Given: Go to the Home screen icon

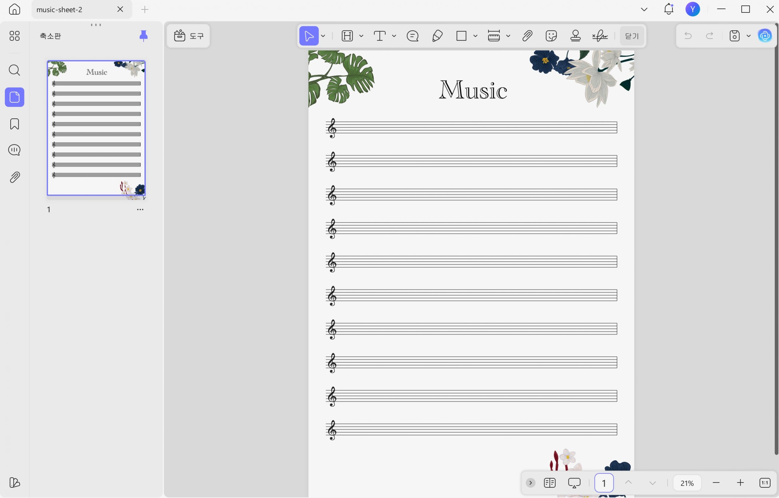Looking at the screenshot, I should (14, 9).
